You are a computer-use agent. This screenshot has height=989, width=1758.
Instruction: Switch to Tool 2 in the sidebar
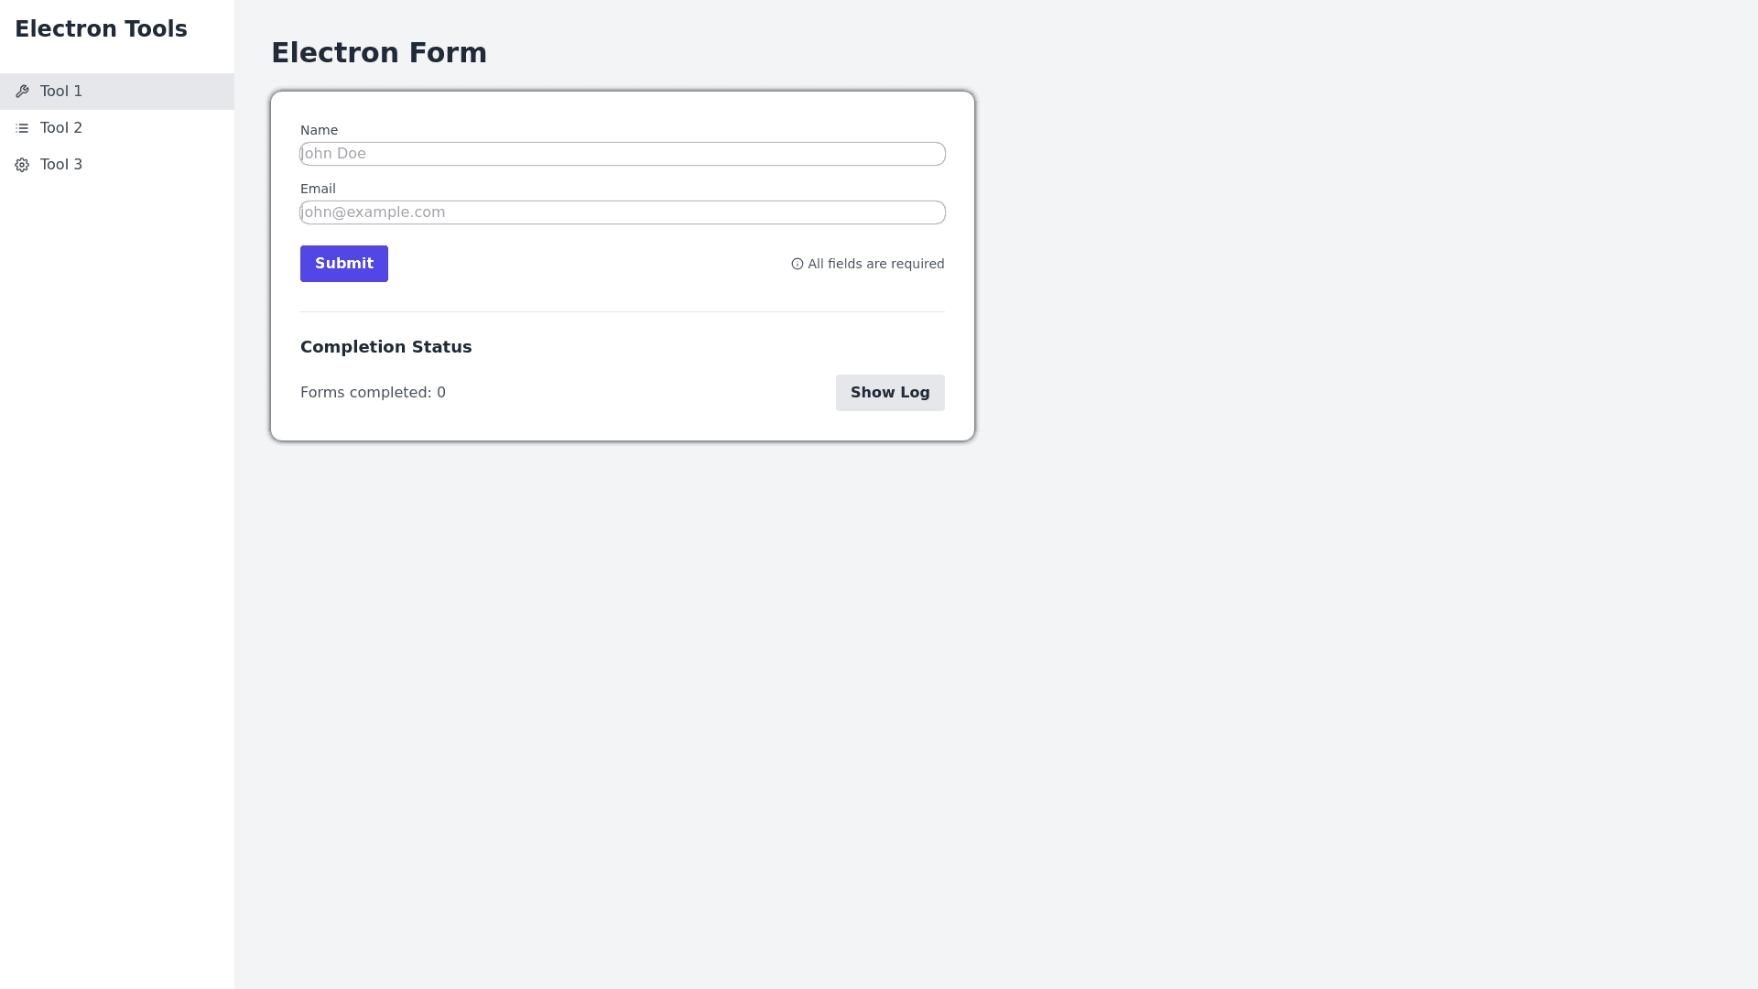click(61, 128)
